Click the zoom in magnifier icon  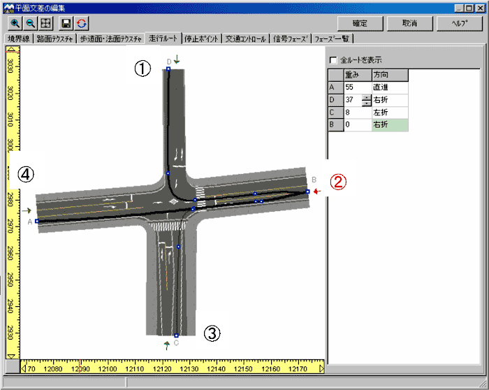point(15,23)
